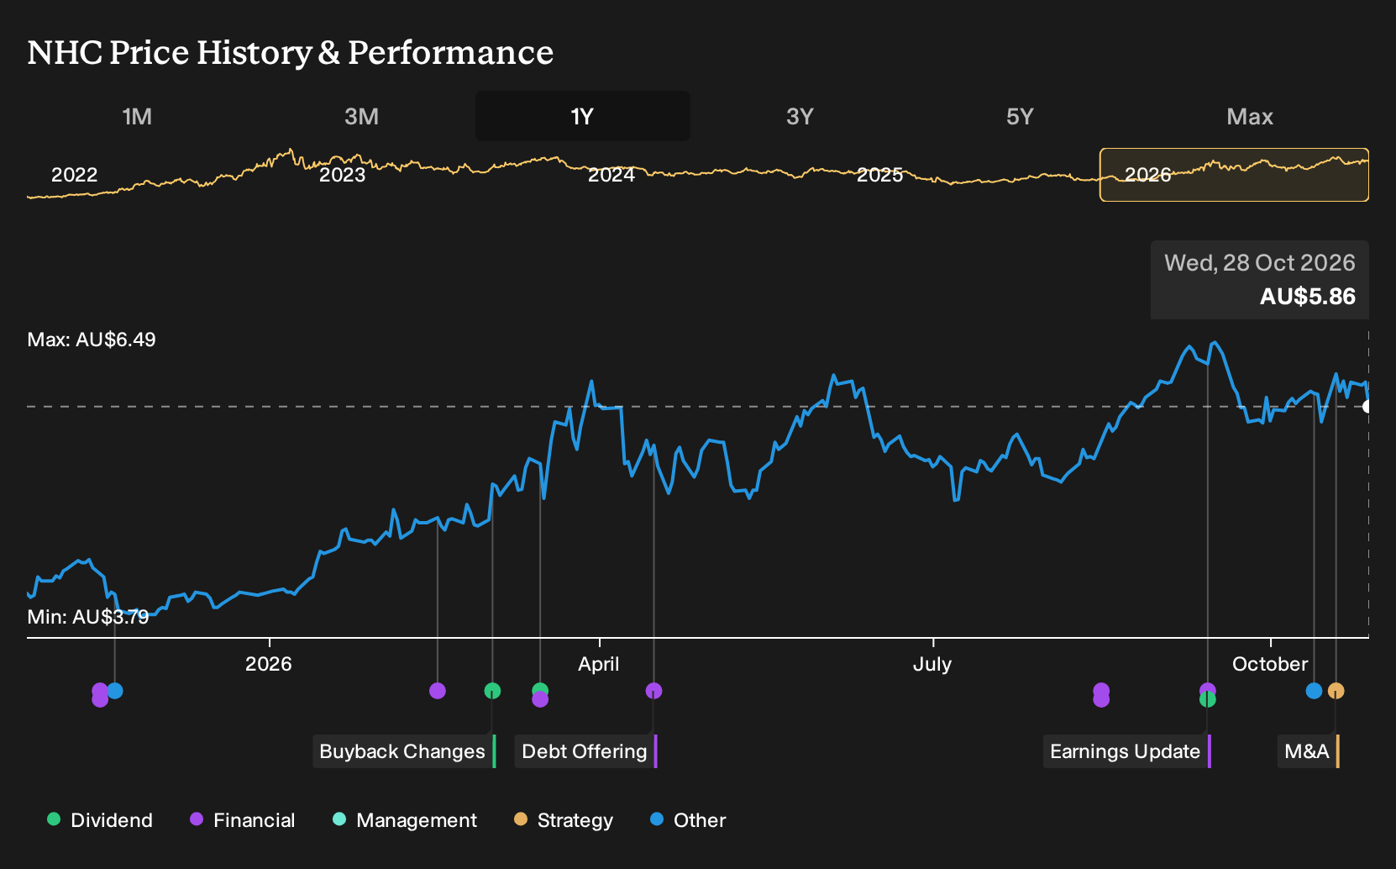Click the April axis label

(x=598, y=664)
